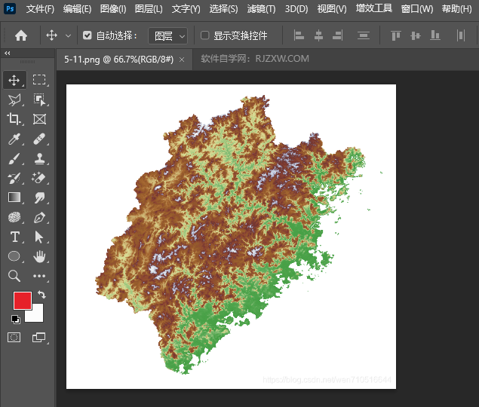Viewport: 479px width, 407px height.
Task: Select the History Brush tool
Action: 14,178
